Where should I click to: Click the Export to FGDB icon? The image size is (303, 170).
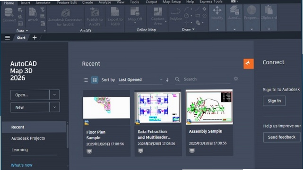point(115,12)
